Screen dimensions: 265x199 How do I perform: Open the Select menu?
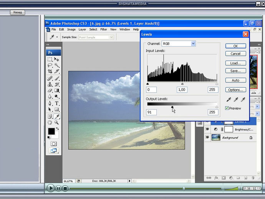tap(93, 30)
